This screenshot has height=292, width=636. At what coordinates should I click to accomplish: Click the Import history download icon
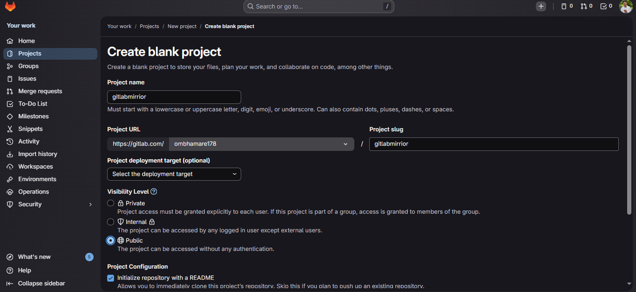pyautogui.click(x=9, y=154)
